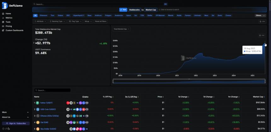Screen dimensions: 271x132
Task: Click the Market Cap metric button
Action: tap(151, 10)
